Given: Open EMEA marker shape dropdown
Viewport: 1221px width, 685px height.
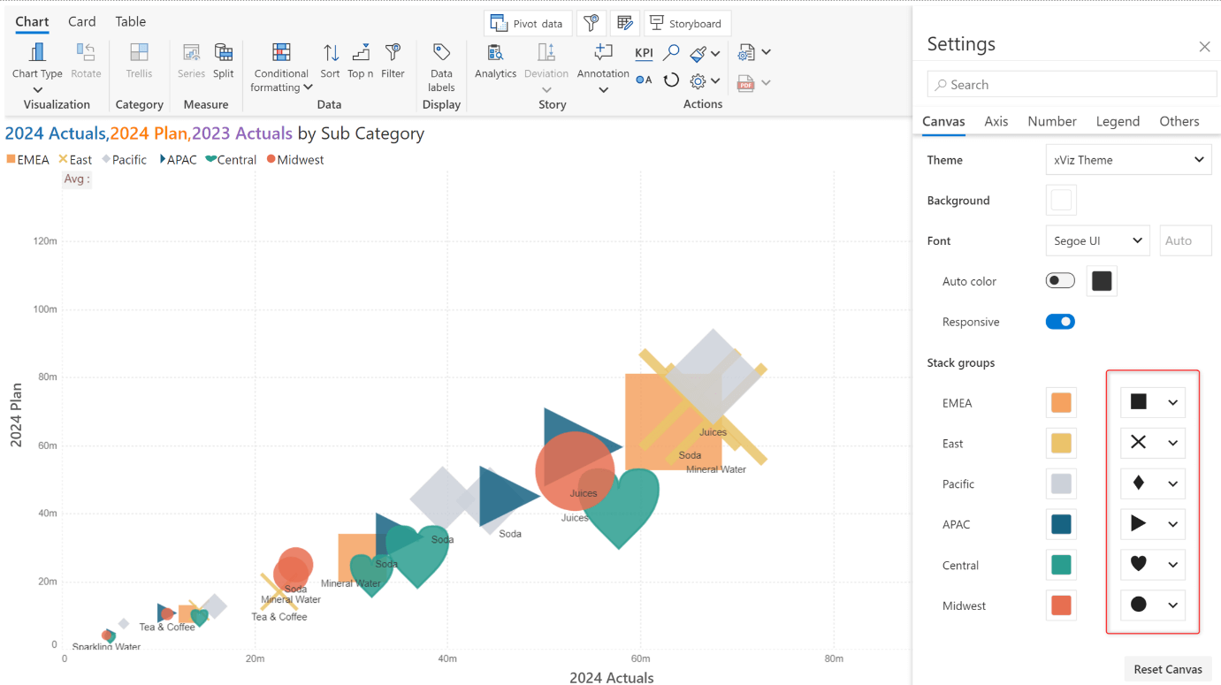Looking at the screenshot, I should coord(1153,402).
